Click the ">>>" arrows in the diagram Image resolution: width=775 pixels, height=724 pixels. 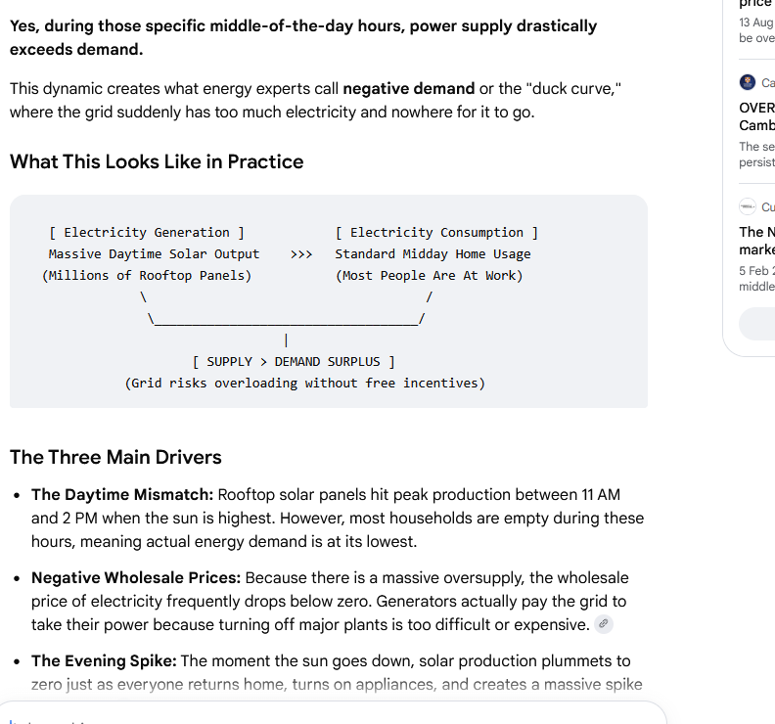tap(301, 254)
